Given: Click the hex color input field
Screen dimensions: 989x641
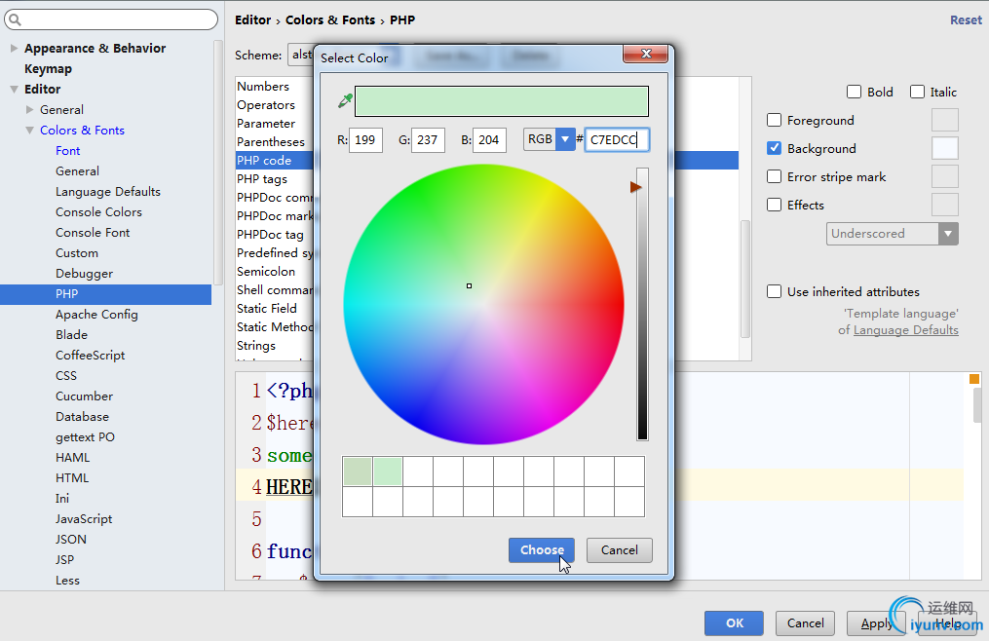Looking at the screenshot, I should tap(617, 139).
